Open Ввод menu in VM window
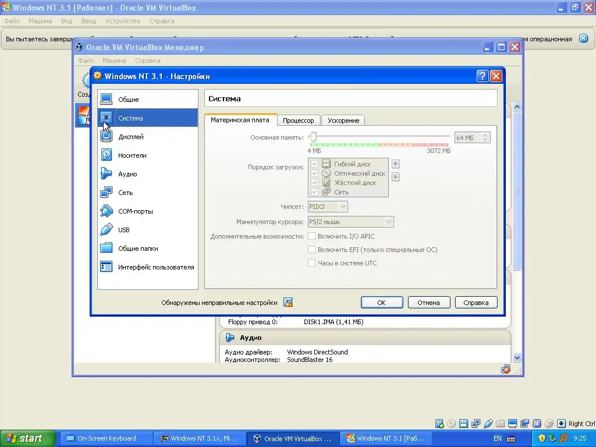This screenshot has width=596, height=447. (x=88, y=21)
